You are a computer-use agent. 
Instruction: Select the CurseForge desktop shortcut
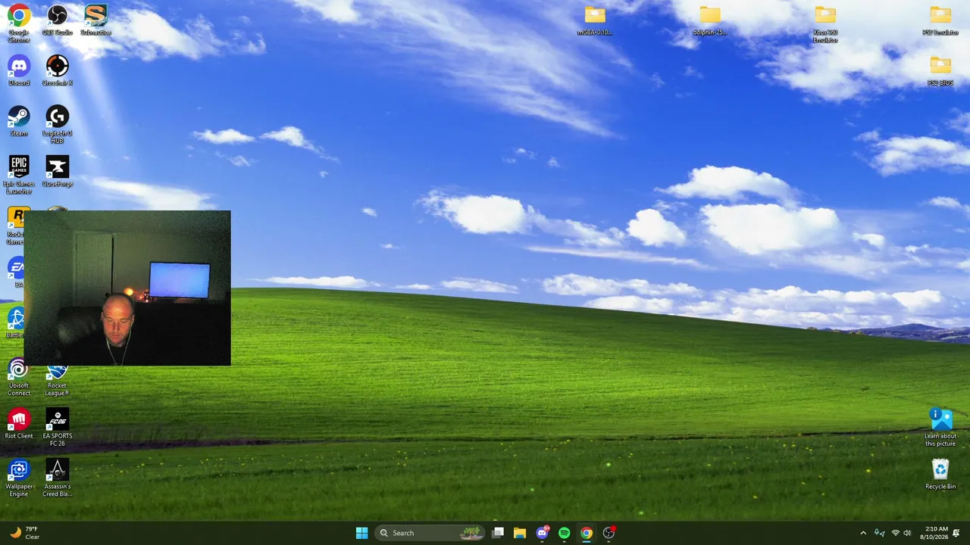coord(58,172)
